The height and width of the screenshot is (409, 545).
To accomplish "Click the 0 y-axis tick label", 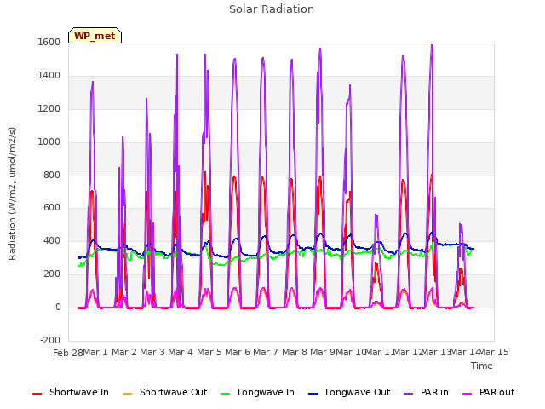I will tap(58, 307).
